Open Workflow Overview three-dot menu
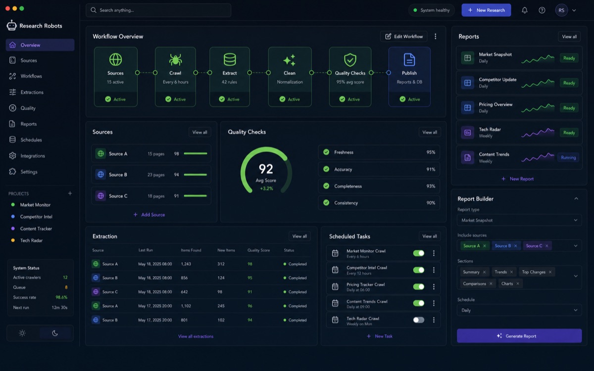The width and height of the screenshot is (594, 371). tap(436, 37)
